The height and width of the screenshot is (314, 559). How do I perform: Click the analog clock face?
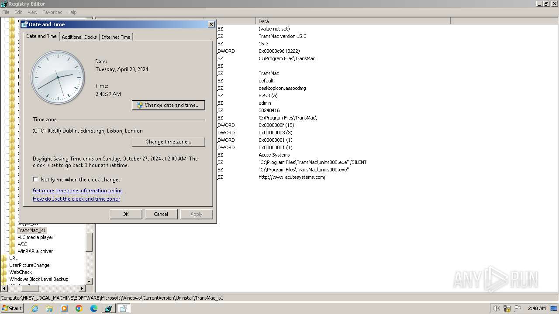pyautogui.click(x=58, y=77)
